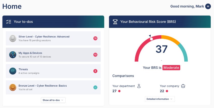Click the green checkmark on Bronze Level
The width and height of the screenshot is (214, 108).
(x=95, y=87)
